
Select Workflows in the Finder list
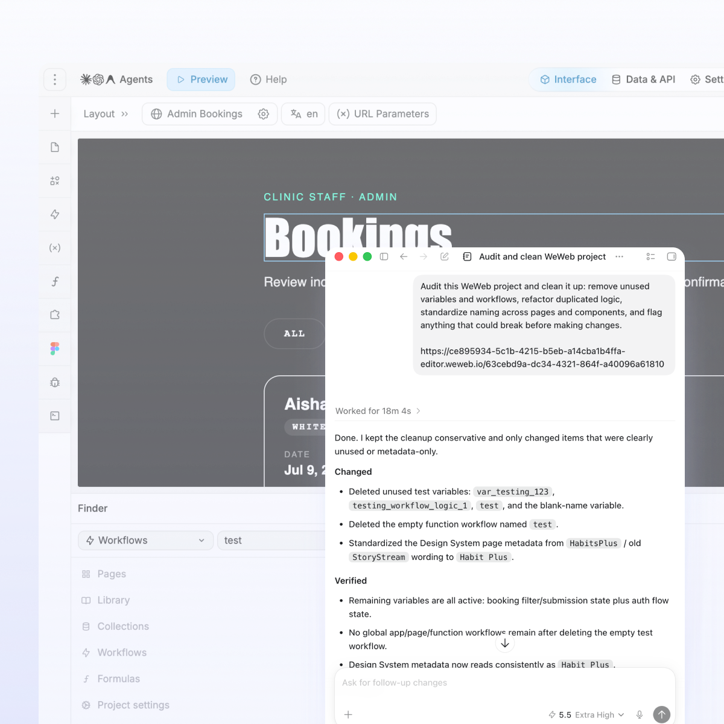114,653
